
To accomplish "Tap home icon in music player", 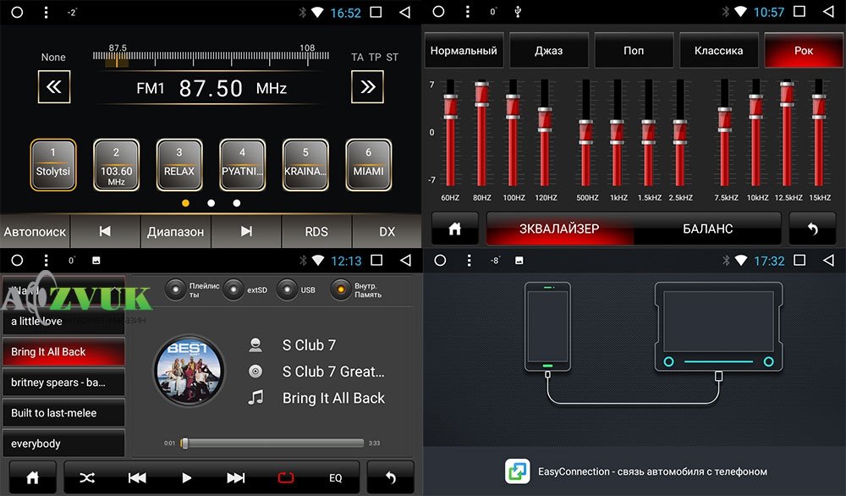I will [32, 477].
